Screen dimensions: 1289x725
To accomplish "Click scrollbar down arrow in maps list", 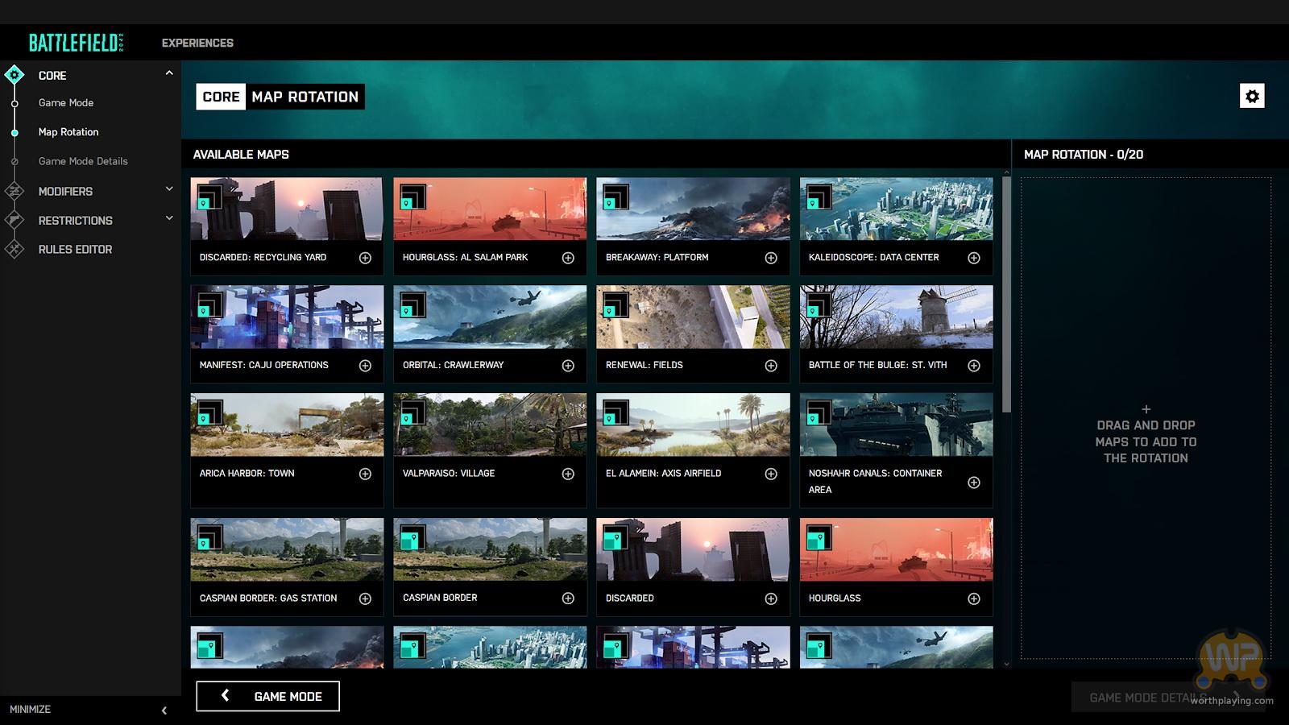I will click(x=1006, y=665).
